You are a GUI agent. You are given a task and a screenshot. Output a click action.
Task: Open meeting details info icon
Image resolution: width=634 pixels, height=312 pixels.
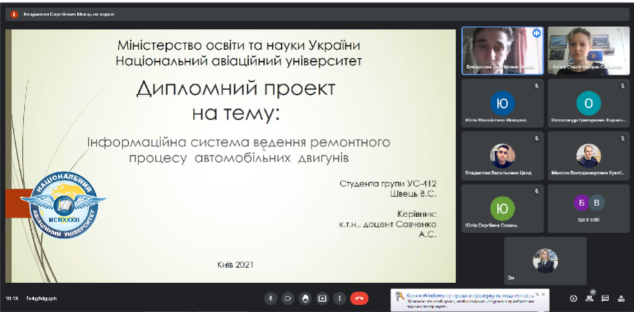click(x=573, y=298)
